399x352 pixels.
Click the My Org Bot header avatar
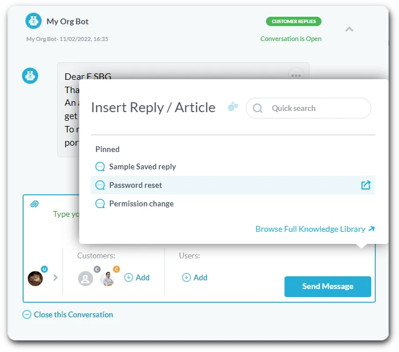coord(34,21)
